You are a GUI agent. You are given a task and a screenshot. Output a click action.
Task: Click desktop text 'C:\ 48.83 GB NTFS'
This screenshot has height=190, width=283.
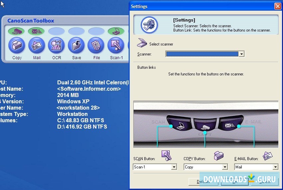coord(80,120)
